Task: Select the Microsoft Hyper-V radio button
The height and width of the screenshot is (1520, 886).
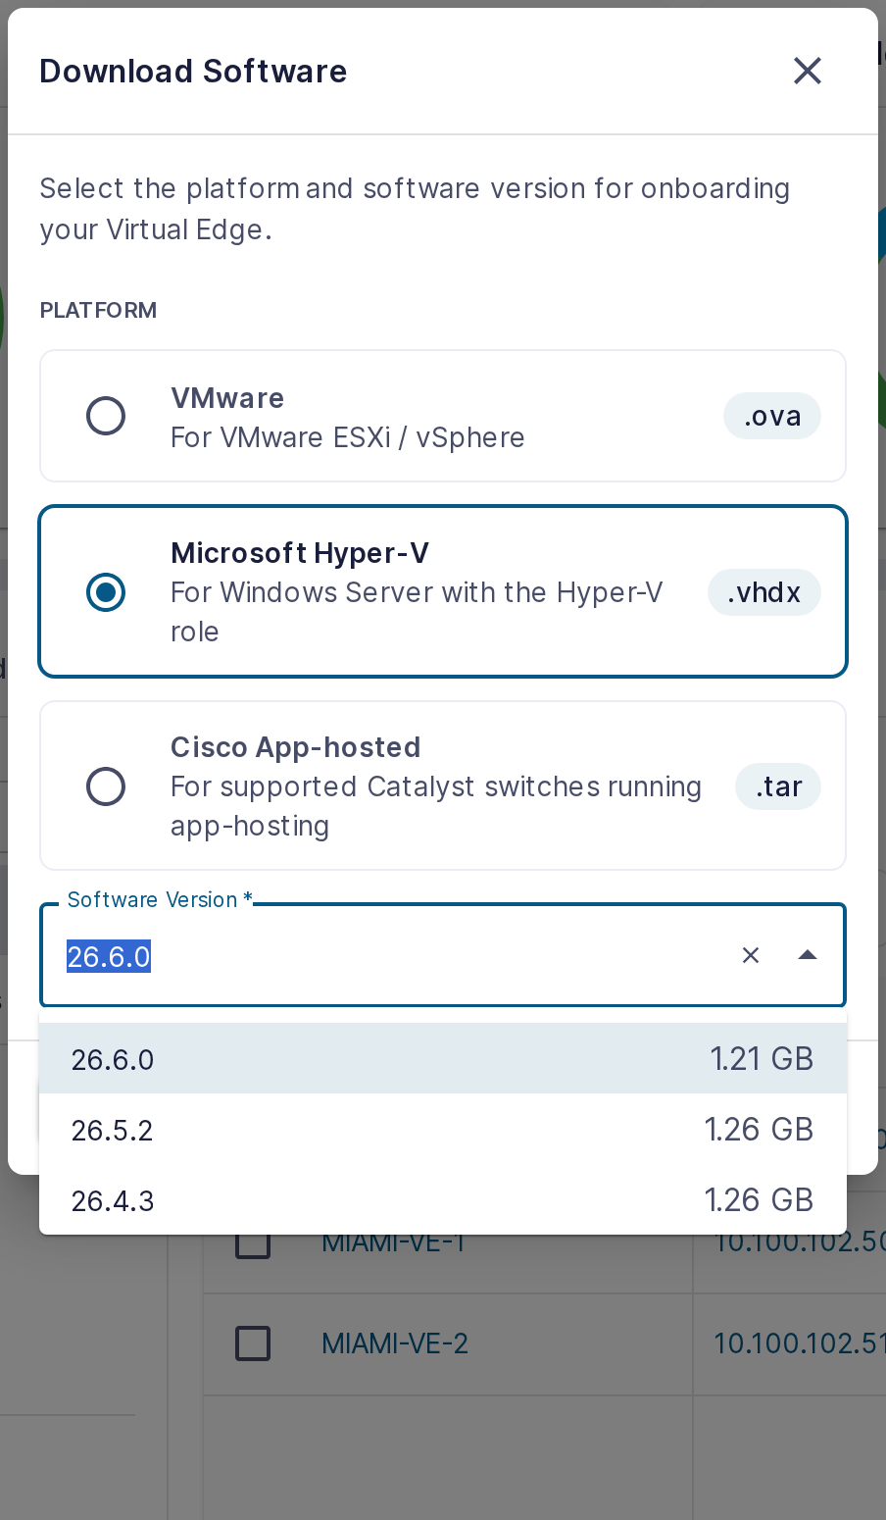Action: (x=106, y=592)
